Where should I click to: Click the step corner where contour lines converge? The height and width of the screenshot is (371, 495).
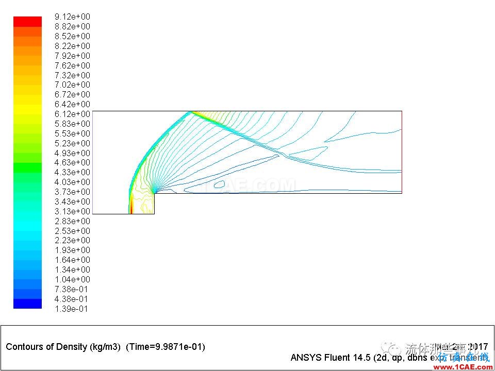[154, 193]
